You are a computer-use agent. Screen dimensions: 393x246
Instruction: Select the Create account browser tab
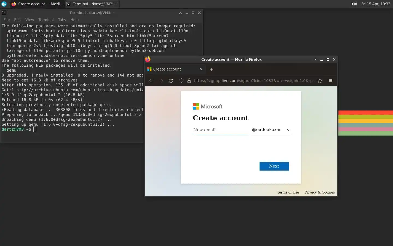pyautogui.click(x=175, y=69)
